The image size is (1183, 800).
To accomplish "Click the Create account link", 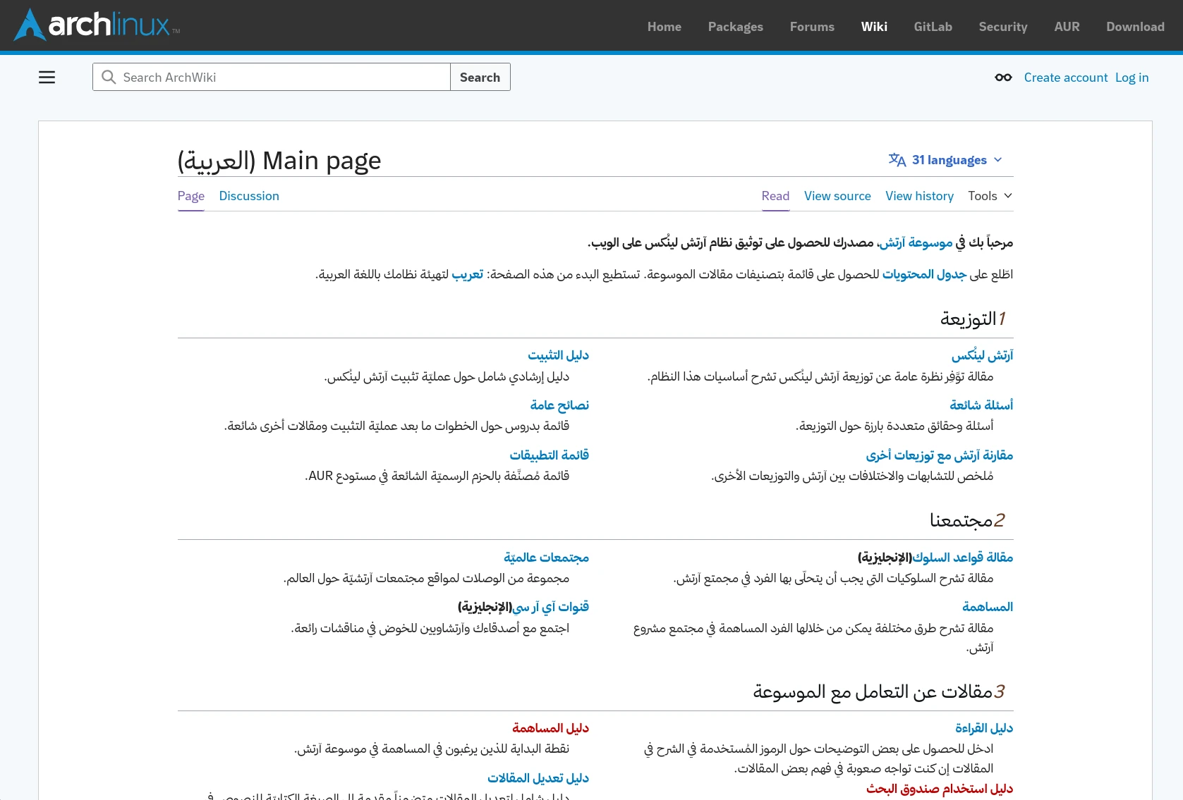I will click(1066, 78).
